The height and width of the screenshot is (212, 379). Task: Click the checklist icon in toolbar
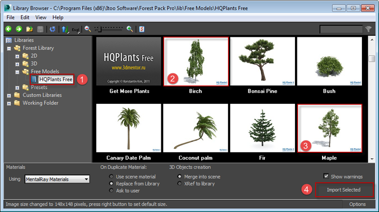142,29
